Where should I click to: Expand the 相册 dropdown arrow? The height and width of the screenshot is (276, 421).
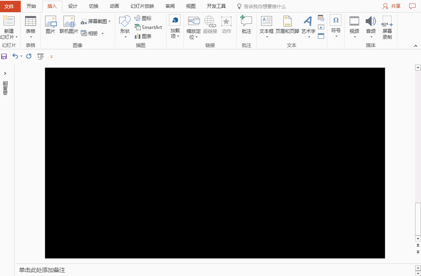(x=103, y=34)
